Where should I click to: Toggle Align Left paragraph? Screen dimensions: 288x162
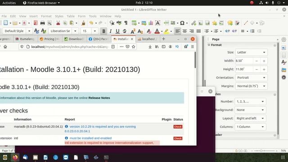click(177, 31)
